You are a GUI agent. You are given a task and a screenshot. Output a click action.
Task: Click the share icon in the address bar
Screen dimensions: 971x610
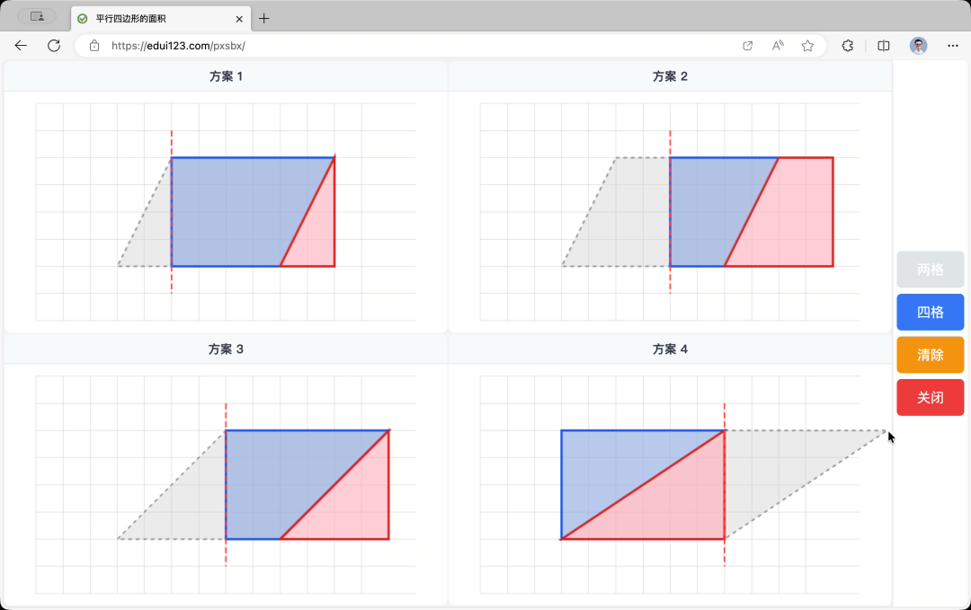click(x=747, y=45)
